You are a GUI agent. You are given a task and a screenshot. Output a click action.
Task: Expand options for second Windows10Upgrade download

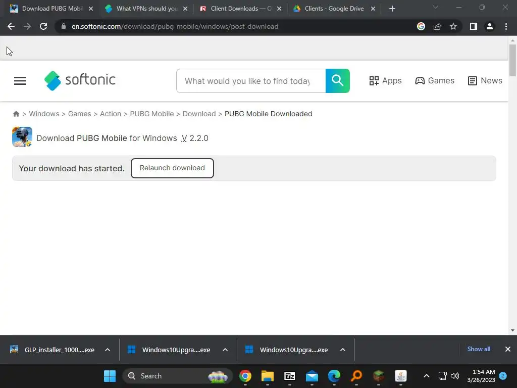(x=343, y=350)
